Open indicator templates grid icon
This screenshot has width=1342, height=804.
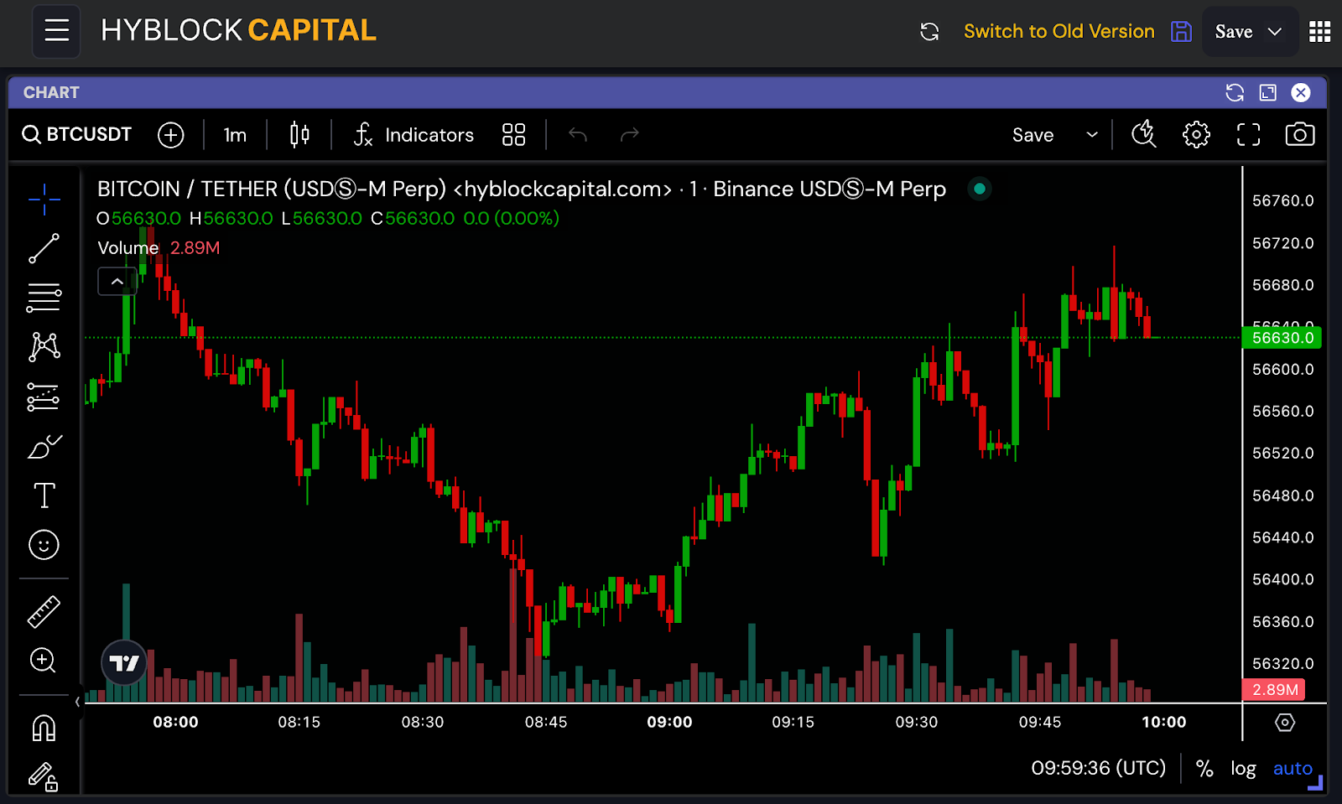(x=513, y=135)
